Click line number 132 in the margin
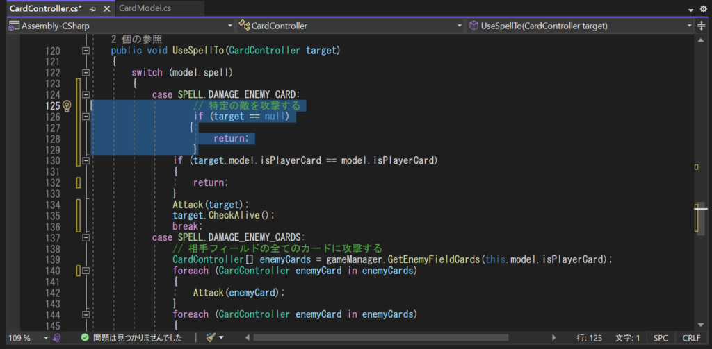 52,182
